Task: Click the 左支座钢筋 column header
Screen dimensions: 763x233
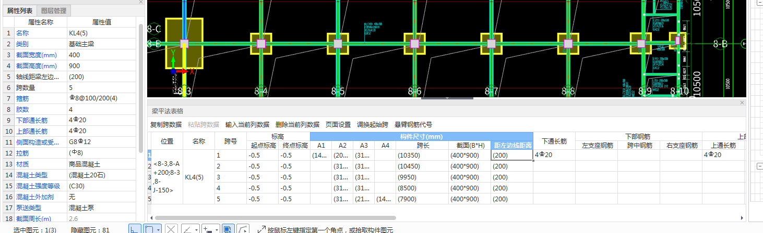Action: point(597,145)
